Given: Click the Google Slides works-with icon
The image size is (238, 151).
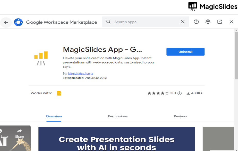Looking at the screenshot, I should (59, 93).
